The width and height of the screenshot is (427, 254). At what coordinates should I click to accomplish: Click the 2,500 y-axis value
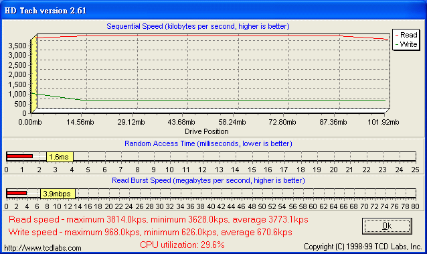pyautogui.click(x=17, y=65)
